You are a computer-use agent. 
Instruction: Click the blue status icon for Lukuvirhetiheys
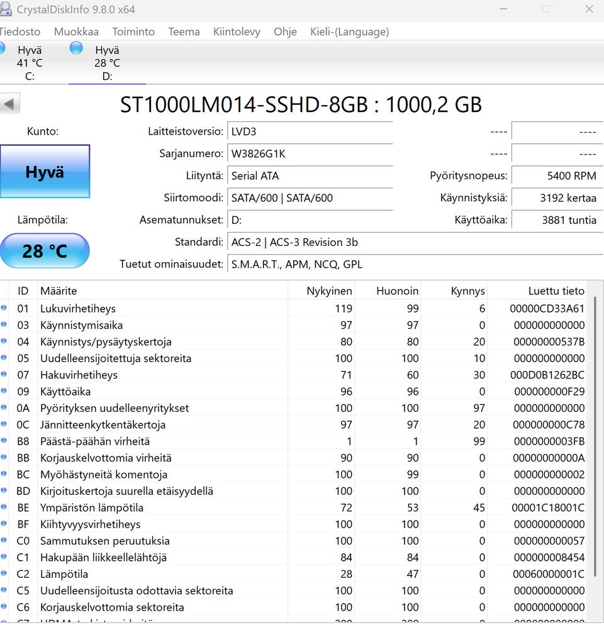tap(4, 308)
